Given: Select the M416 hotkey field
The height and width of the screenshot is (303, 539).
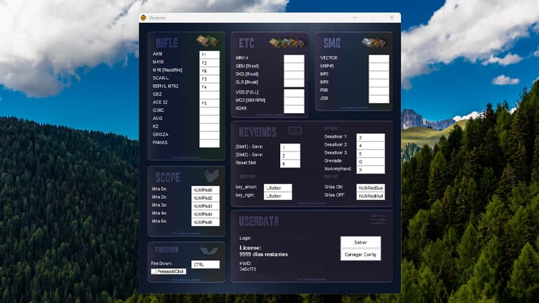Looking at the screenshot, I should pyautogui.click(x=210, y=63).
